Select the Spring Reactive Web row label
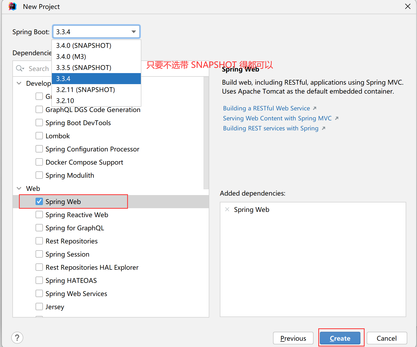 (x=77, y=215)
